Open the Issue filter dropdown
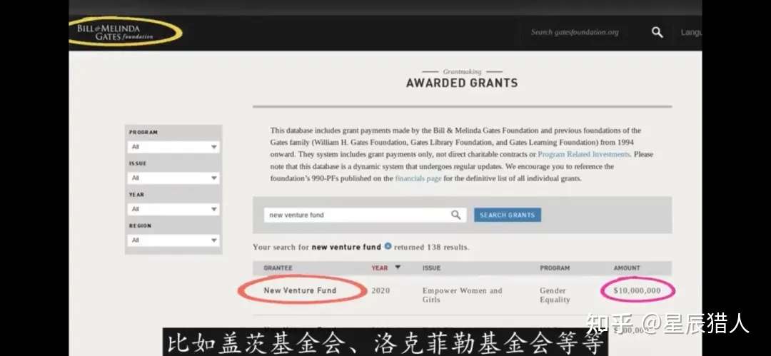 pos(173,178)
